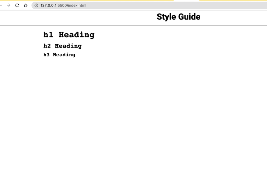Click the 5500 port number in URL
The width and height of the screenshot is (267, 196).
click(62, 5)
